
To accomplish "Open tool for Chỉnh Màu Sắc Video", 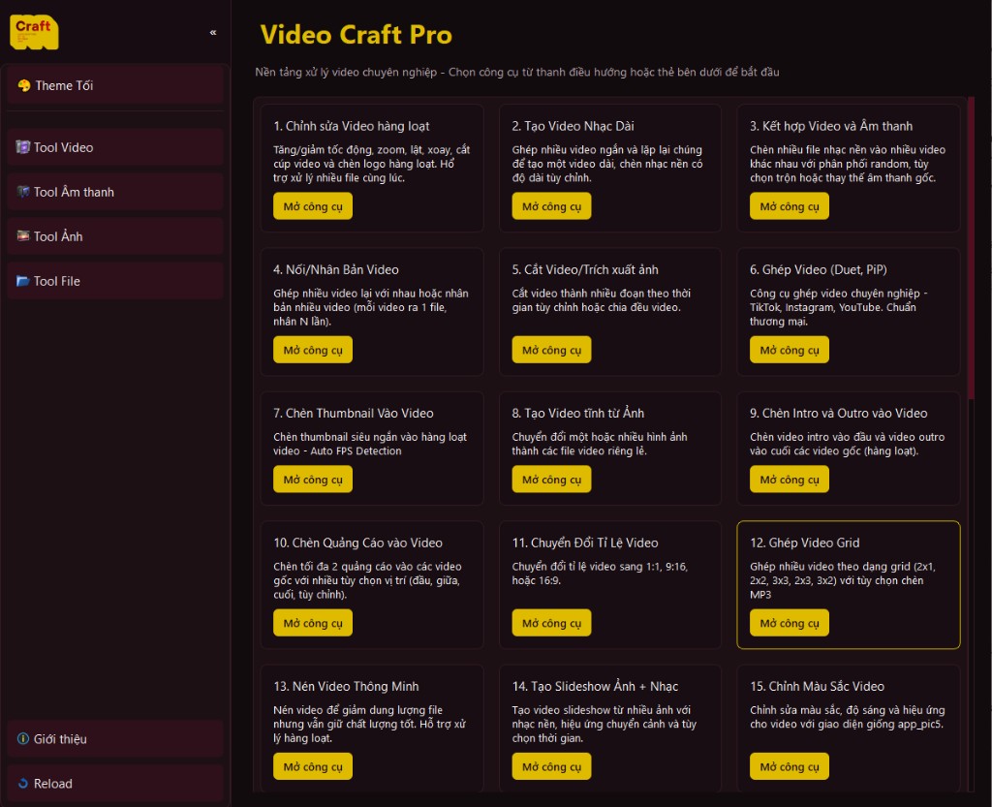I will (x=789, y=766).
